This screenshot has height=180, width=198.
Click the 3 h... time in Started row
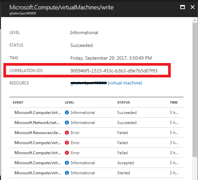(174, 173)
